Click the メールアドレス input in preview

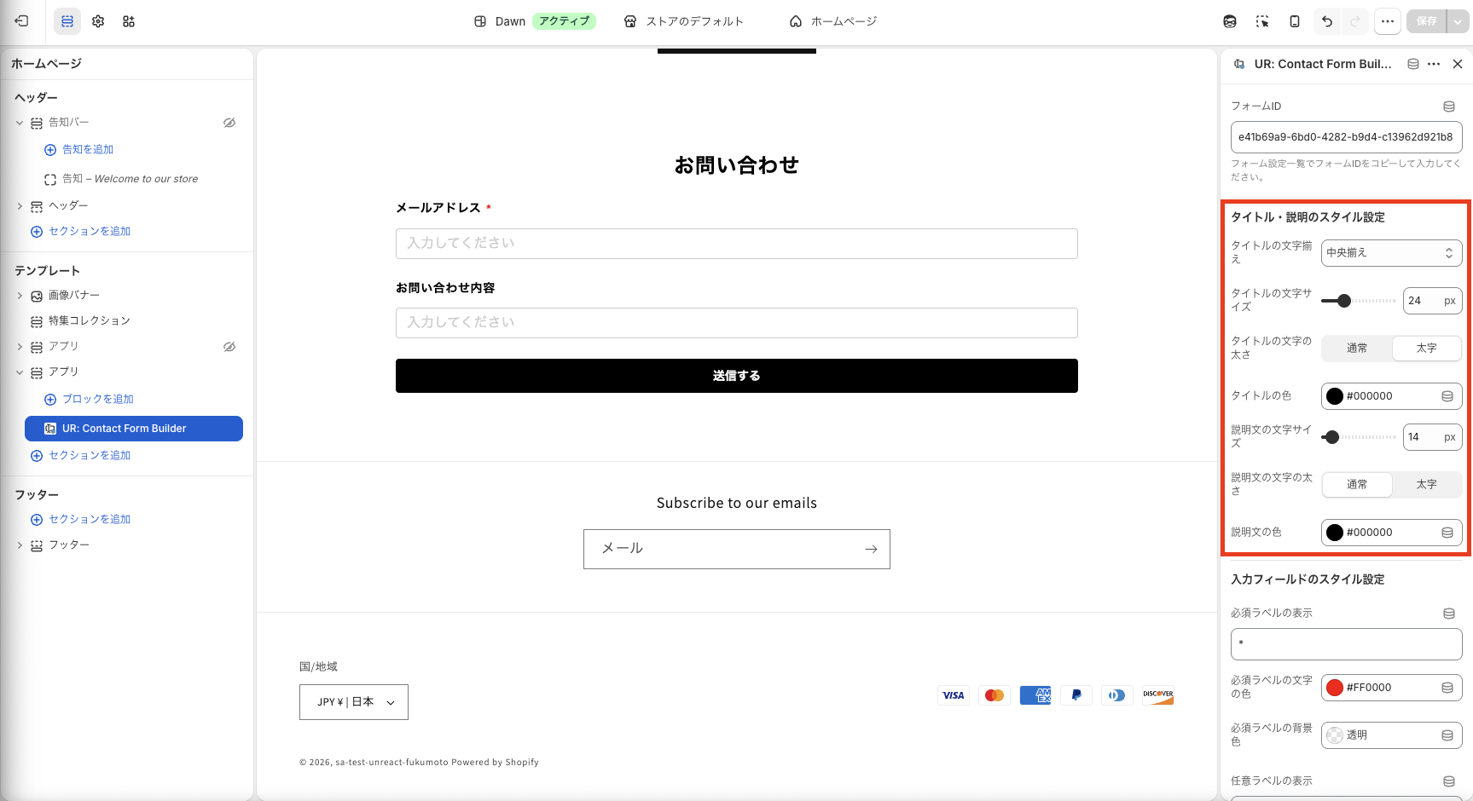pos(737,244)
